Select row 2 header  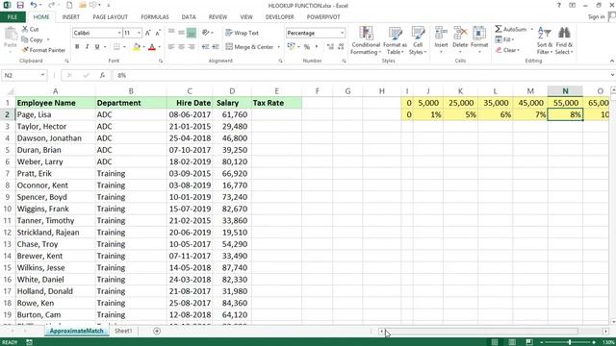click(x=7, y=114)
